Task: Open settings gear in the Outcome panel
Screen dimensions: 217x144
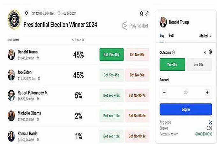Action: pos(210,52)
